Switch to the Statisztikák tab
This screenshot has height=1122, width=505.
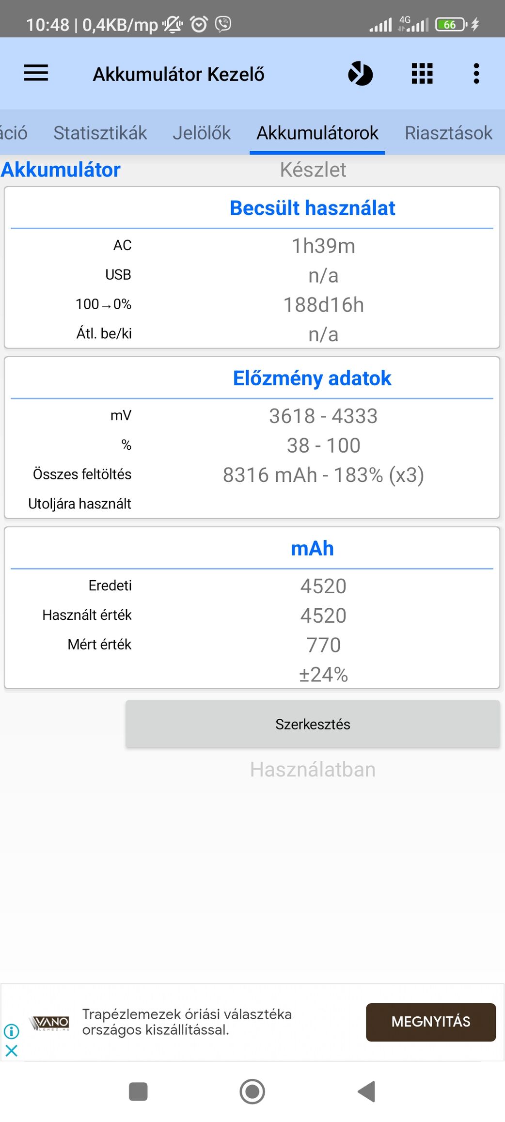tap(100, 133)
